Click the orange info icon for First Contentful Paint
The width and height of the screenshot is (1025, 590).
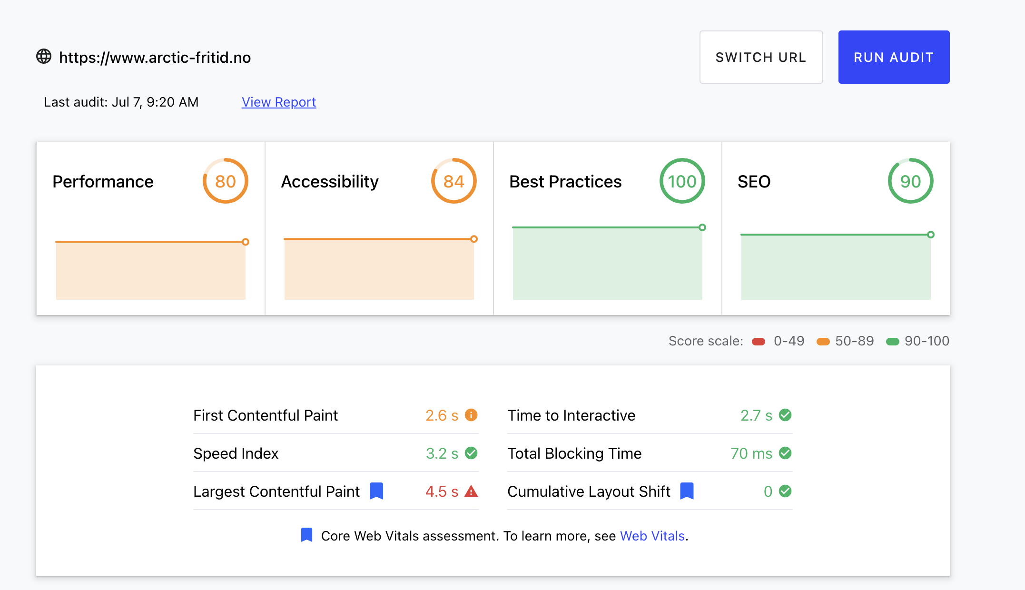pyautogui.click(x=471, y=415)
